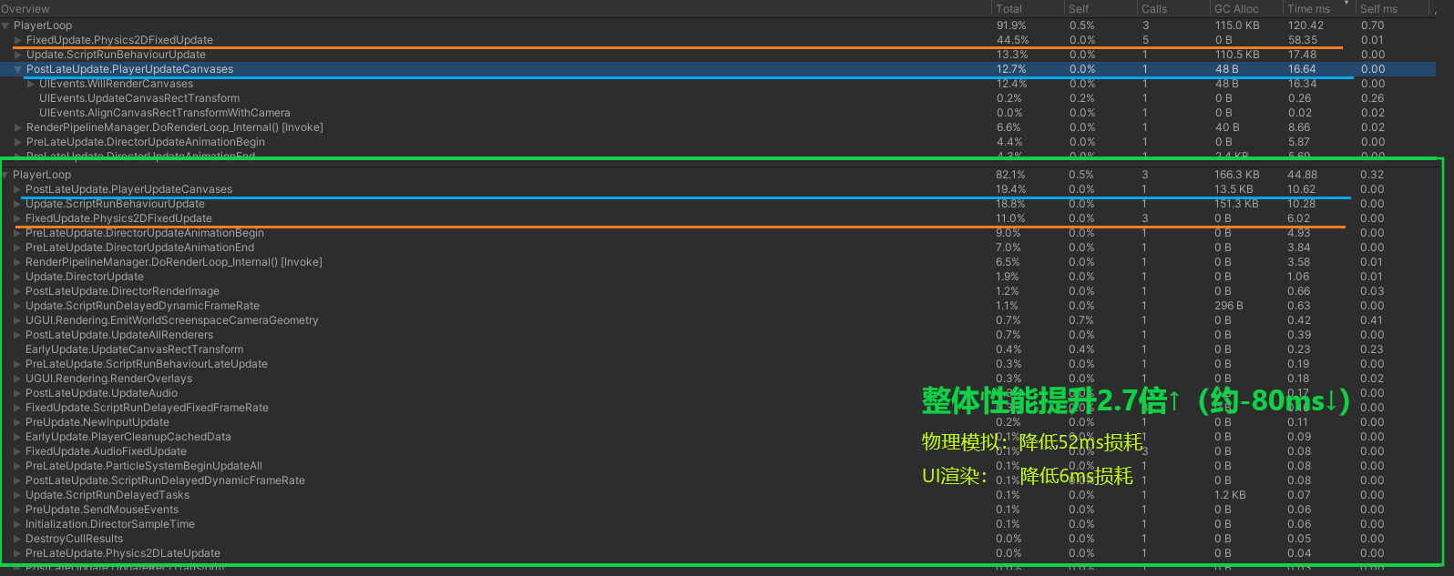Select the UIEvents.AlignCanvasRectTransformWithCamera row
Image resolution: width=1454 pixels, height=576 pixels.
click(x=718, y=113)
